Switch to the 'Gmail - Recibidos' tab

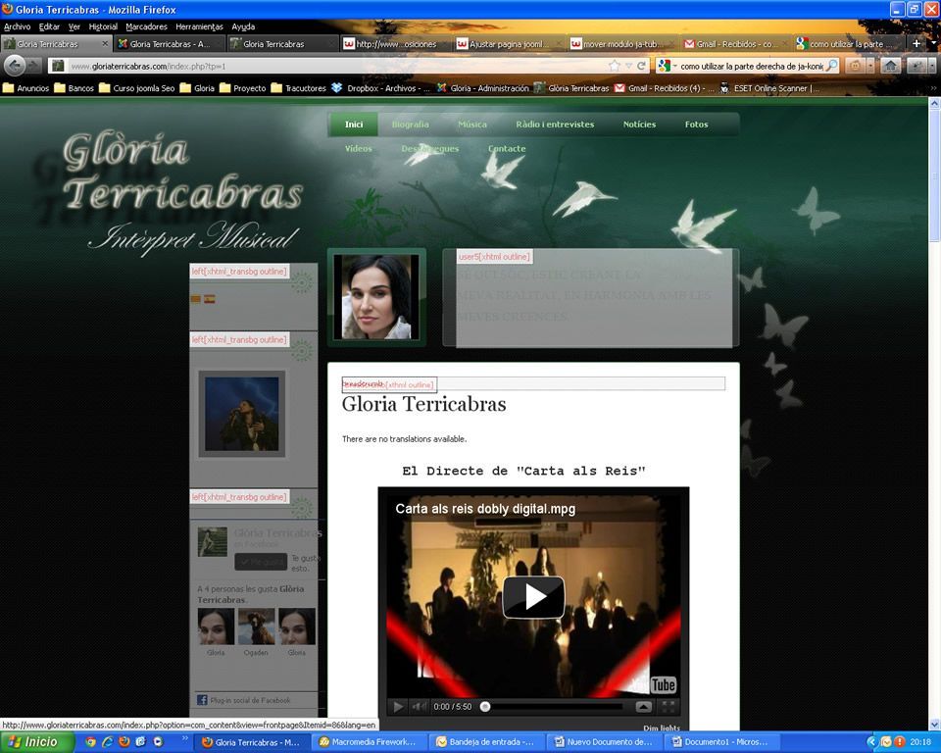[x=735, y=44]
